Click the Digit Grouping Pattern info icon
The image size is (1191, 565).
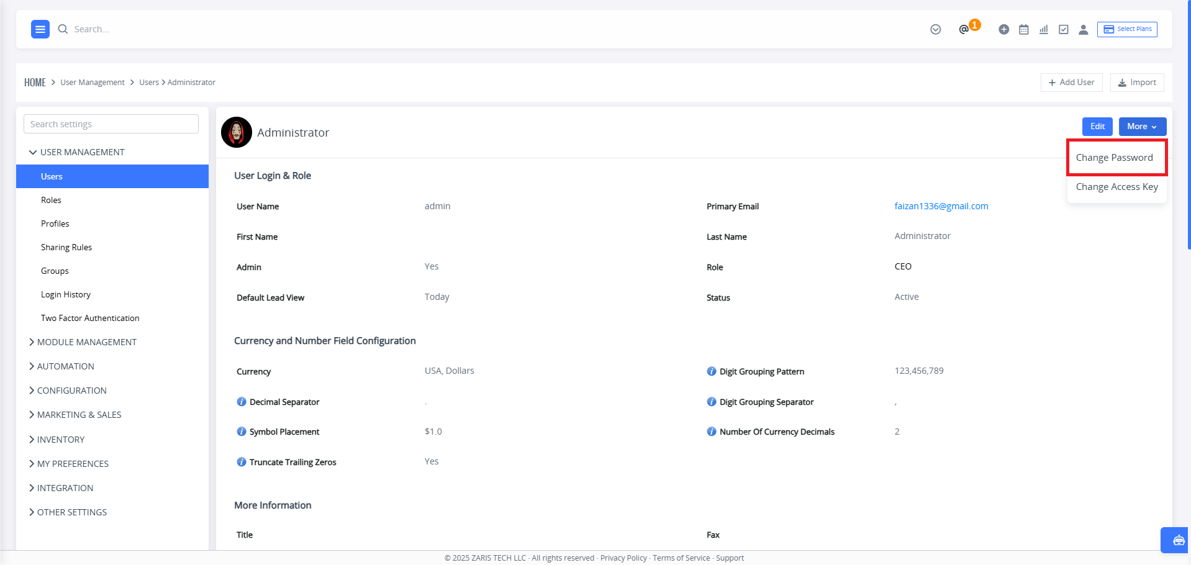pos(712,371)
